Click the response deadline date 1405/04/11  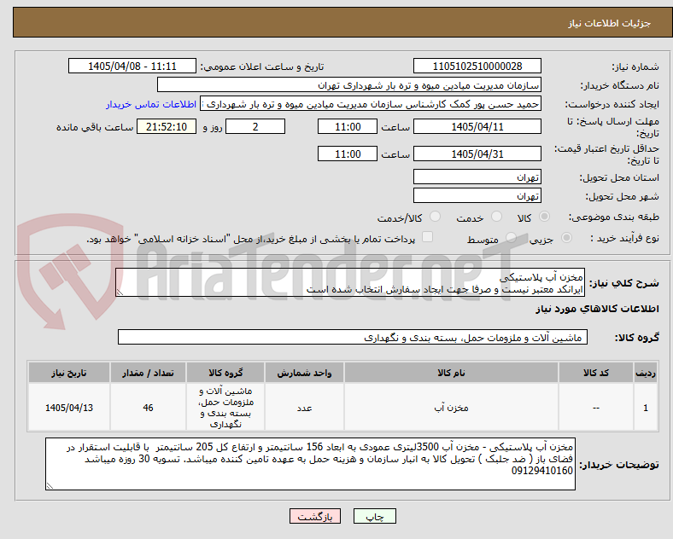click(x=477, y=127)
